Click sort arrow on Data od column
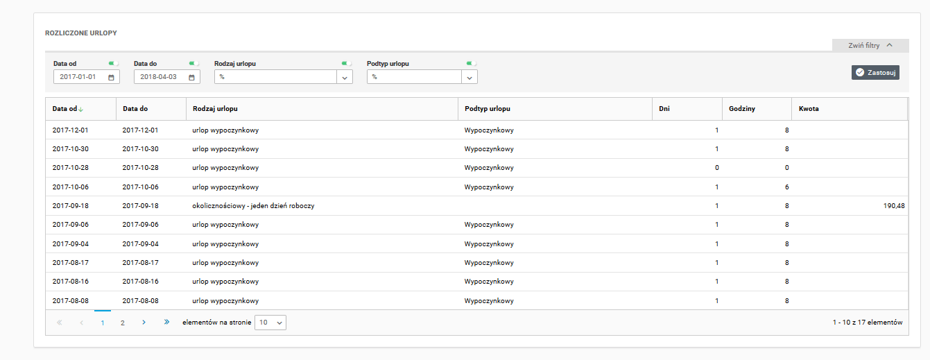930x360 pixels. point(80,109)
